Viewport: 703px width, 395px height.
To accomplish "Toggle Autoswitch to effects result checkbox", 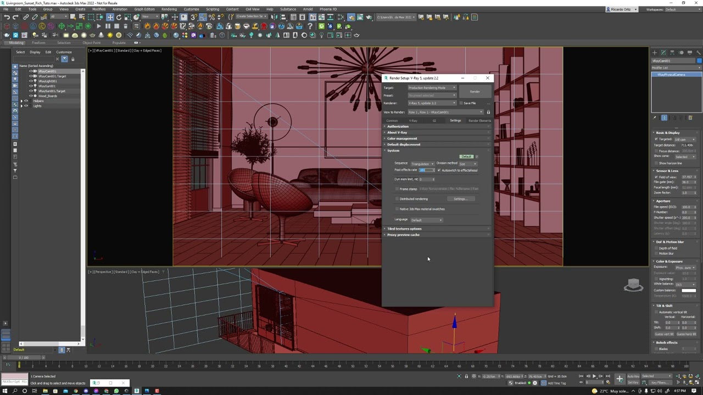I will click(x=439, y=170).
